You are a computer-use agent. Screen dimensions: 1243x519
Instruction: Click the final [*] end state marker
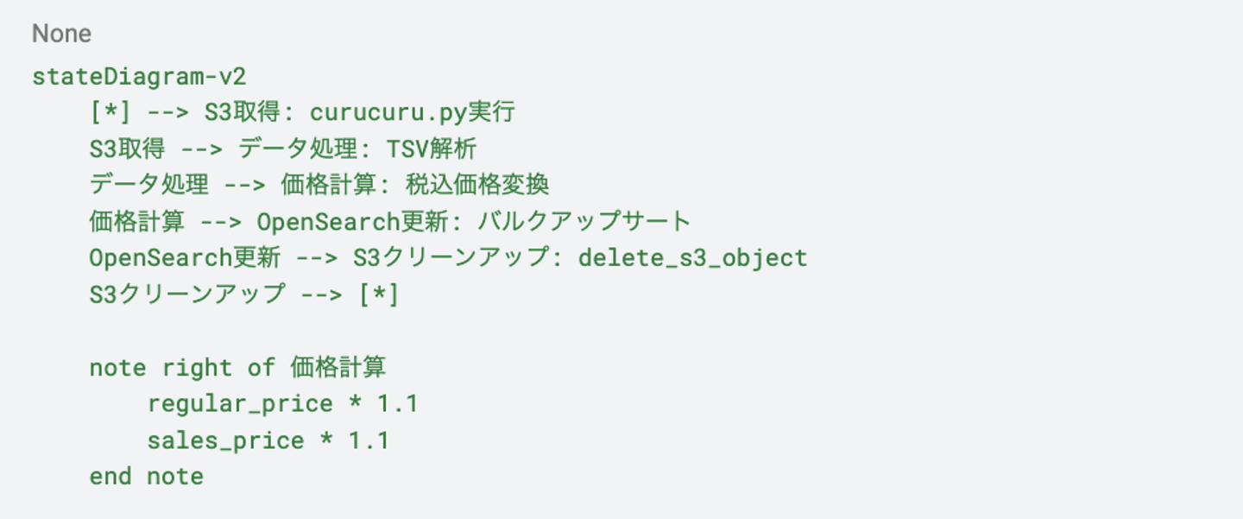(x=378, y=294)
